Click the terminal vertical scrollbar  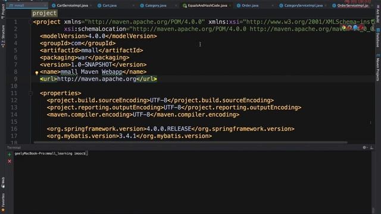coord(373,210)
